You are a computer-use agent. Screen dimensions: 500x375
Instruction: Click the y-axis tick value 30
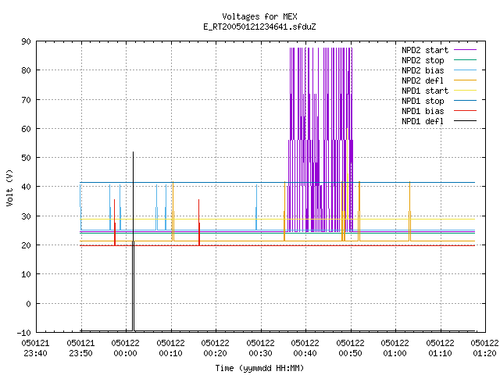click(26, 216)
